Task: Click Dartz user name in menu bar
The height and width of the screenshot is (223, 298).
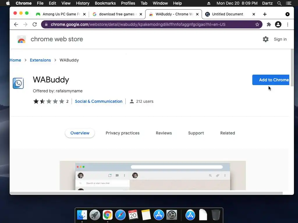Action: click(267, 3)
